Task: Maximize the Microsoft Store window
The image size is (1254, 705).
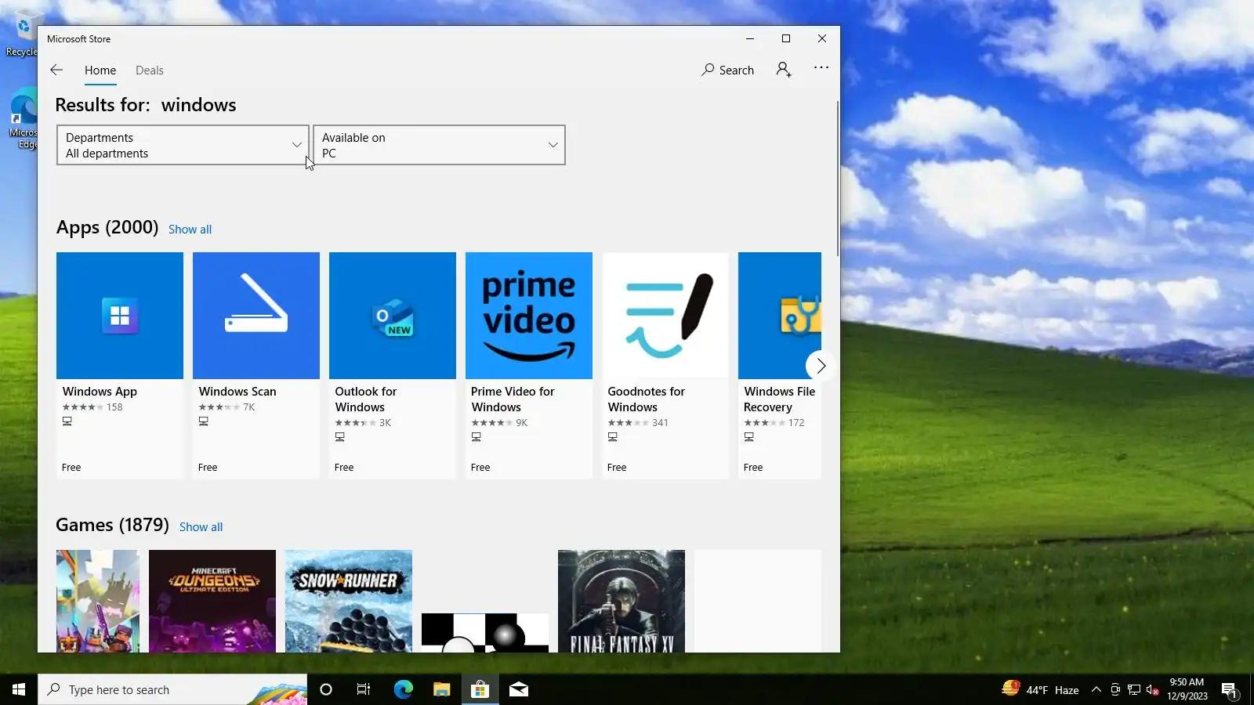Action: click(x=786, y=38)
